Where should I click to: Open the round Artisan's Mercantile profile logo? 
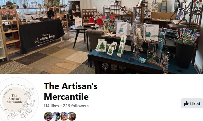pyautogui.click(x=18, y=99)
